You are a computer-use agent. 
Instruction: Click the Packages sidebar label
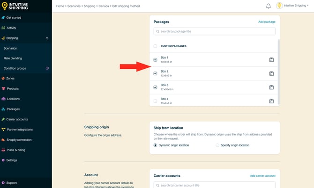[13, 109]
